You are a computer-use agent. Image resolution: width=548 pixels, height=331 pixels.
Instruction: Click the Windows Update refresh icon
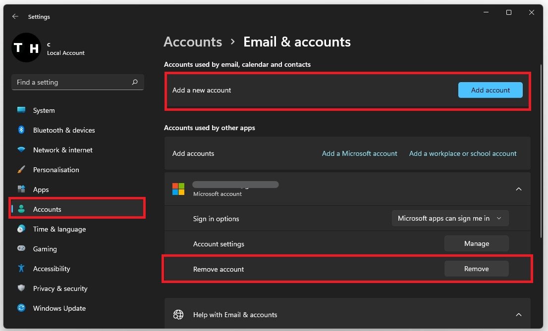pyautogui.click(x=21, y=308)
